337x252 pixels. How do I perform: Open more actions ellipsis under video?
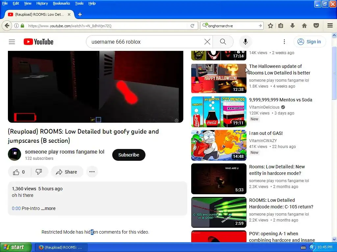92,172
